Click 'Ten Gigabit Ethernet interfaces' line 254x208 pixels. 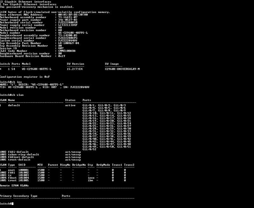point(28,4)
